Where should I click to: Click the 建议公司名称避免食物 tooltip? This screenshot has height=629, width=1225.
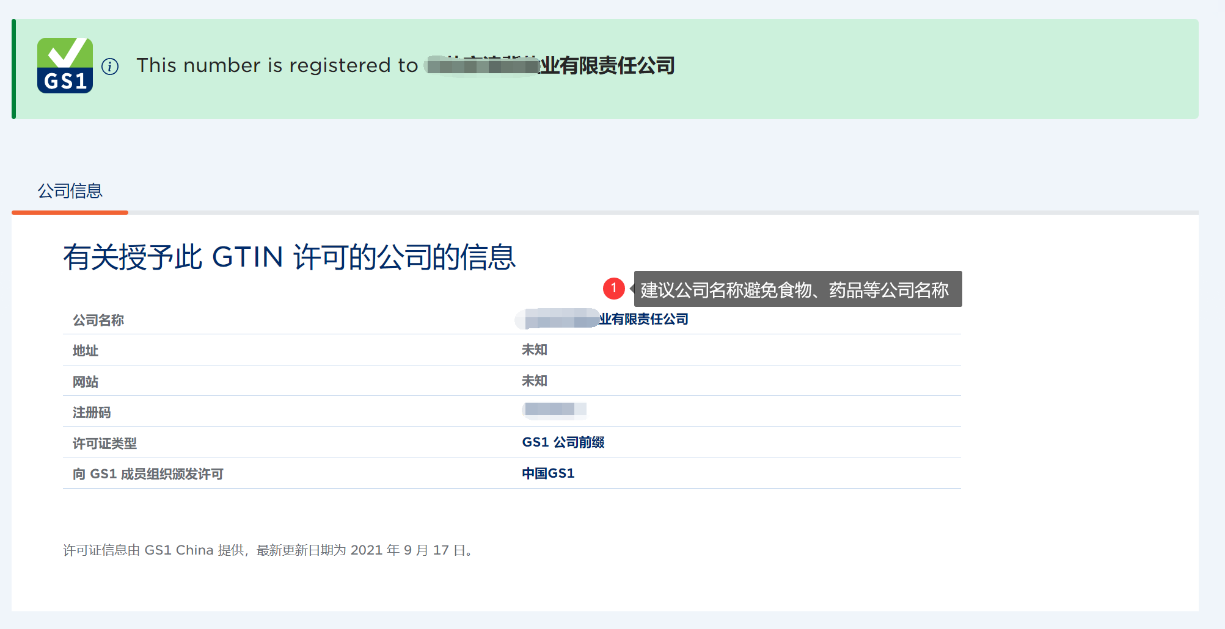coord(797,289)
